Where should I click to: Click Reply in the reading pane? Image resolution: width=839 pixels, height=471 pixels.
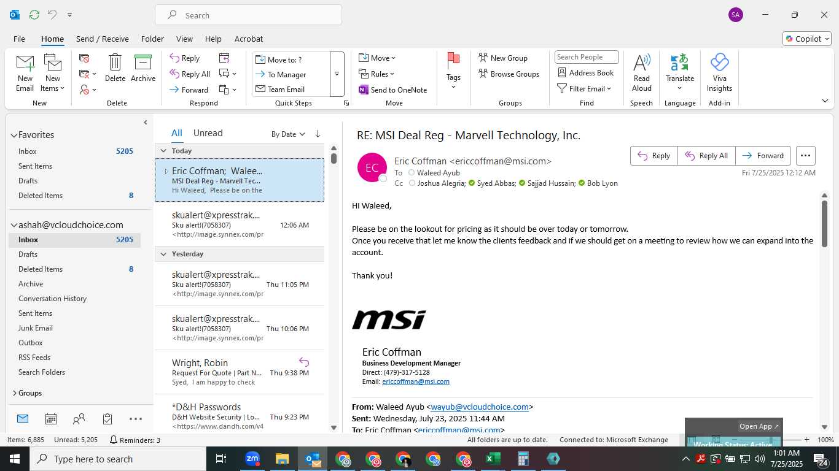tap(654, 156)
